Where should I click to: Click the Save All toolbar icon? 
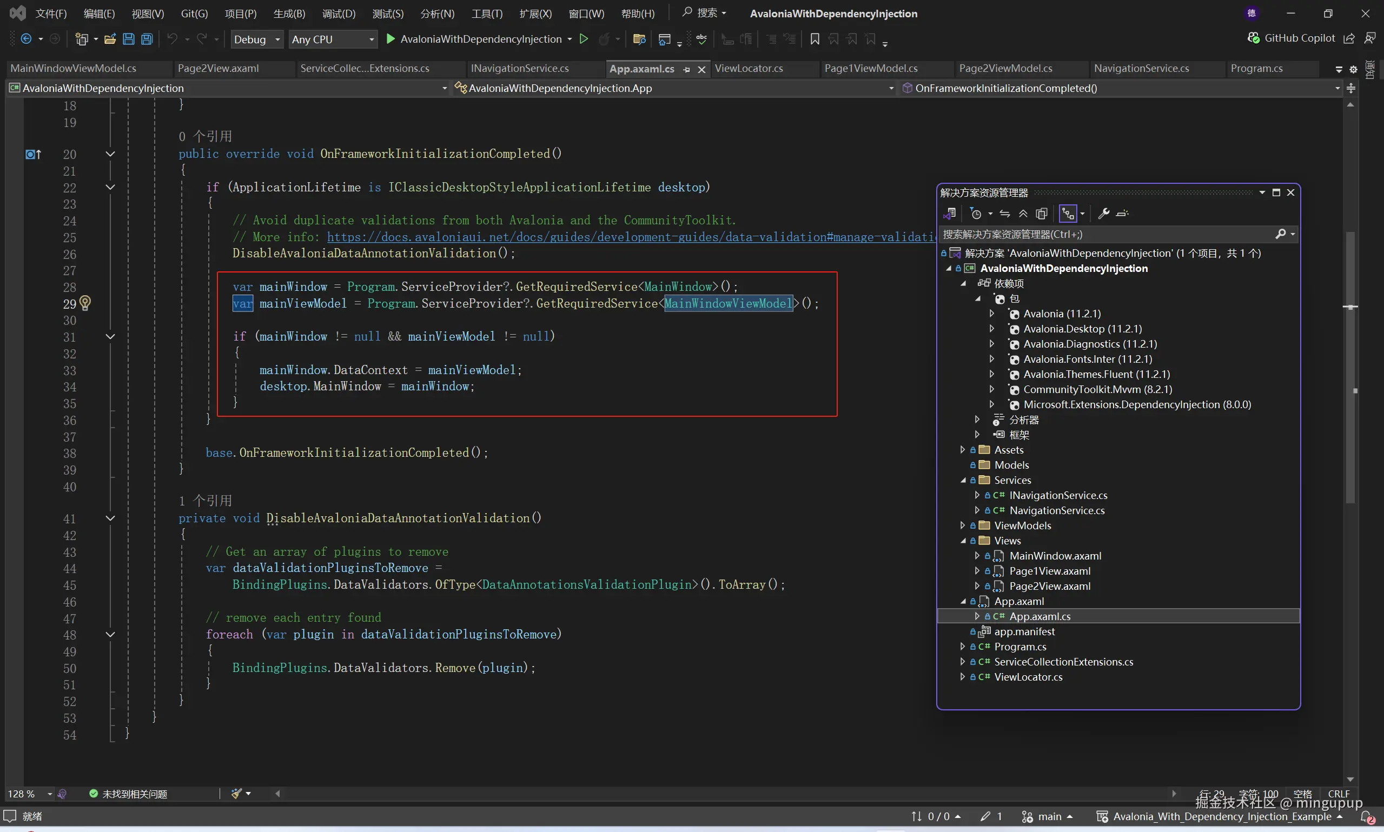tap(147, 39)
